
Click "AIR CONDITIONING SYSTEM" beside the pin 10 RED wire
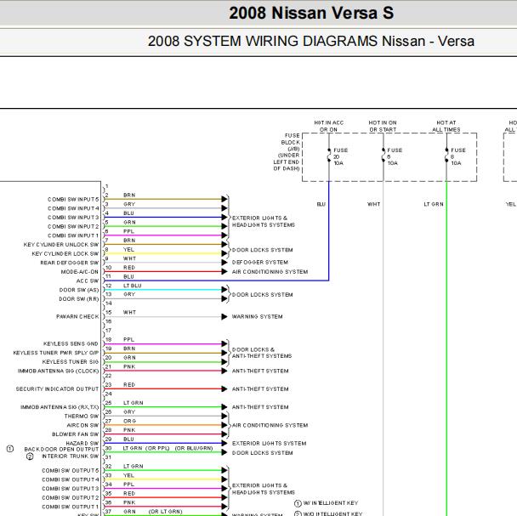click(x=270, y=272)
